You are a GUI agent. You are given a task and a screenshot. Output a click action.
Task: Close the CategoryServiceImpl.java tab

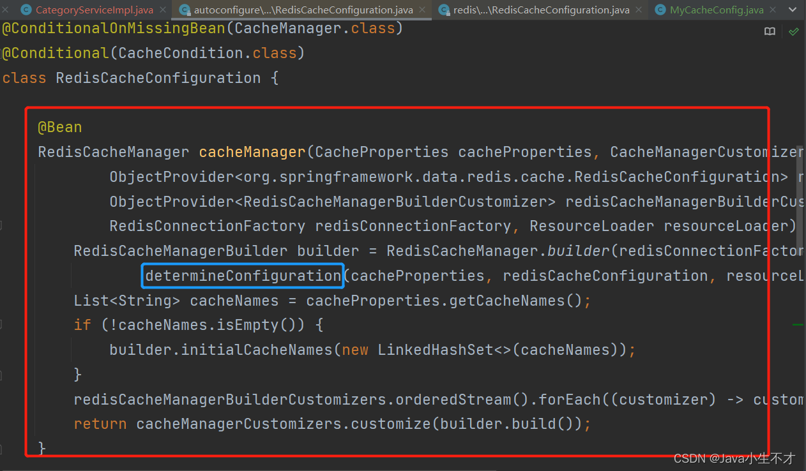162,10
